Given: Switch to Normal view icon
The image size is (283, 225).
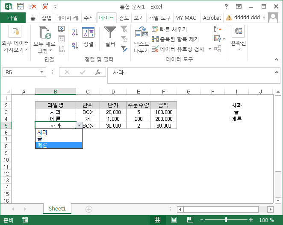Looking at the screenshot, I should point(157,219).
